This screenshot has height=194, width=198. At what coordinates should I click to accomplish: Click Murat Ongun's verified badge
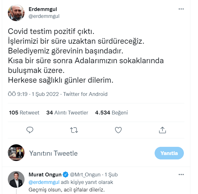pos(66,175)
